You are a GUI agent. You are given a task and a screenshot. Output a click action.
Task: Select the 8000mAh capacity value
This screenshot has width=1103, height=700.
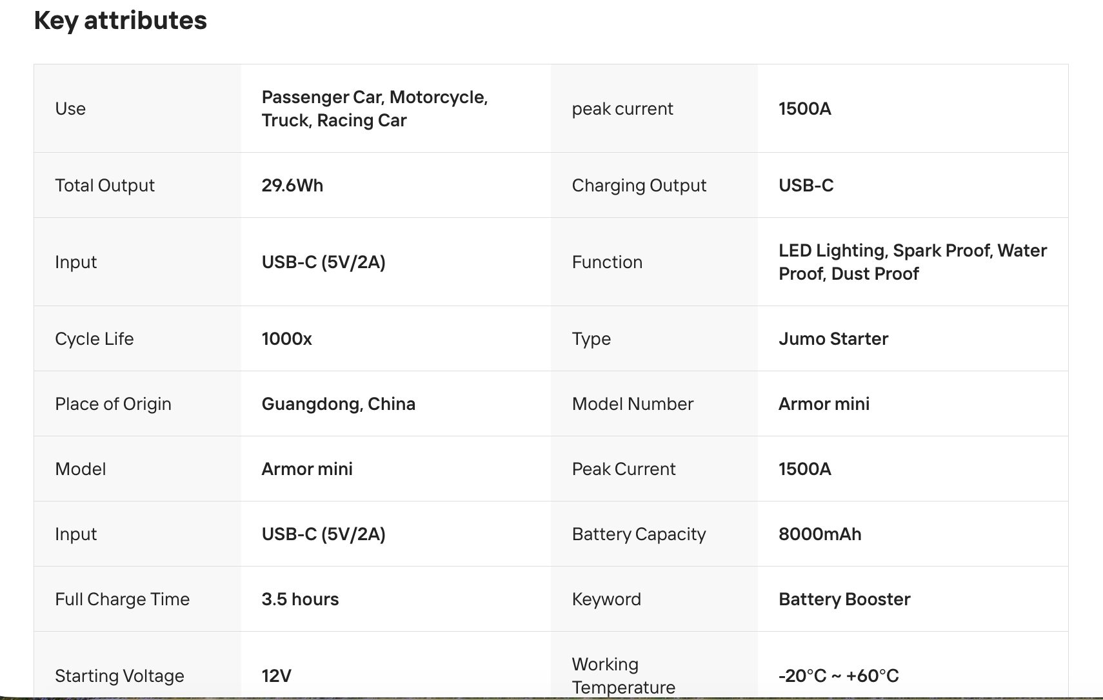[819, 534]
